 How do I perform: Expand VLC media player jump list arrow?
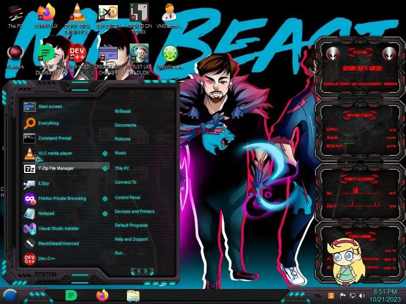pos(105,154)
